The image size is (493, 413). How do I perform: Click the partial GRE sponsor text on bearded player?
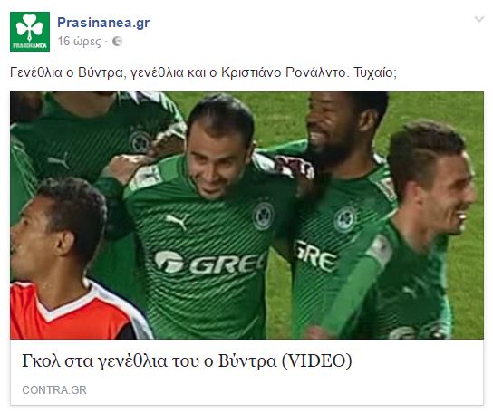click(315, 255)
